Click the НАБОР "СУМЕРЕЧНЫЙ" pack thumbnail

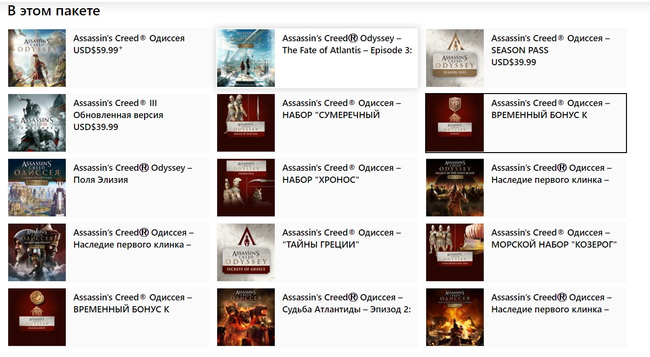coord(246,123)
